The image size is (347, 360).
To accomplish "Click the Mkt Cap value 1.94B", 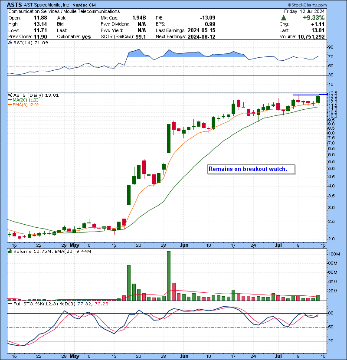I will (x=139, y=18).
